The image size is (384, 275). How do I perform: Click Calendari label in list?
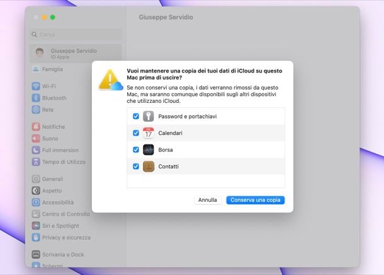(x=170, y=133)
